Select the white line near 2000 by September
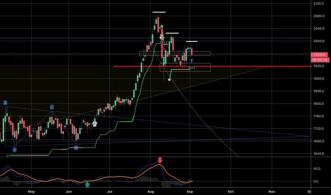This screenshot has height=195, width=331. tap(192, 41)
